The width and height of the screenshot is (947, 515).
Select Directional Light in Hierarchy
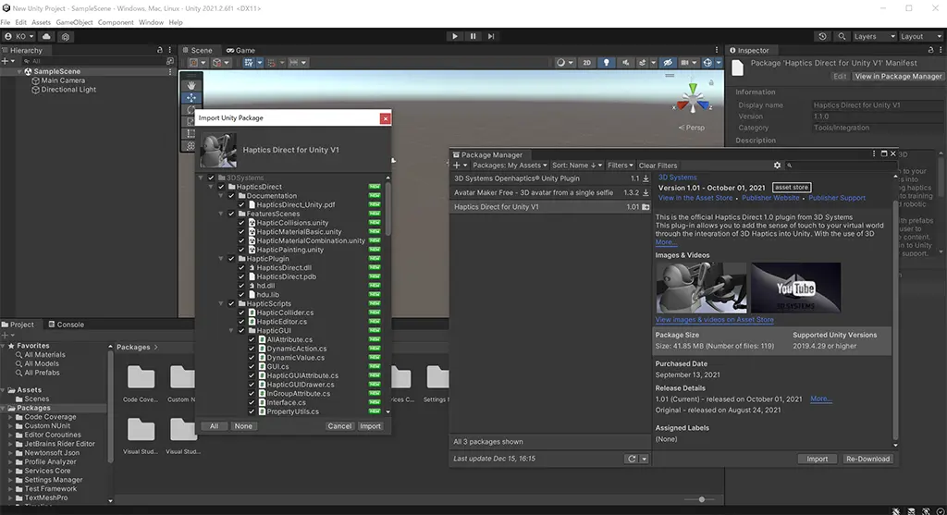pos(68,90)
